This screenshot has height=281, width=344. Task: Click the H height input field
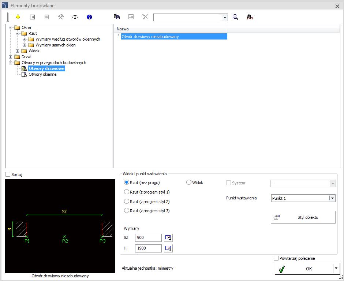148,248
